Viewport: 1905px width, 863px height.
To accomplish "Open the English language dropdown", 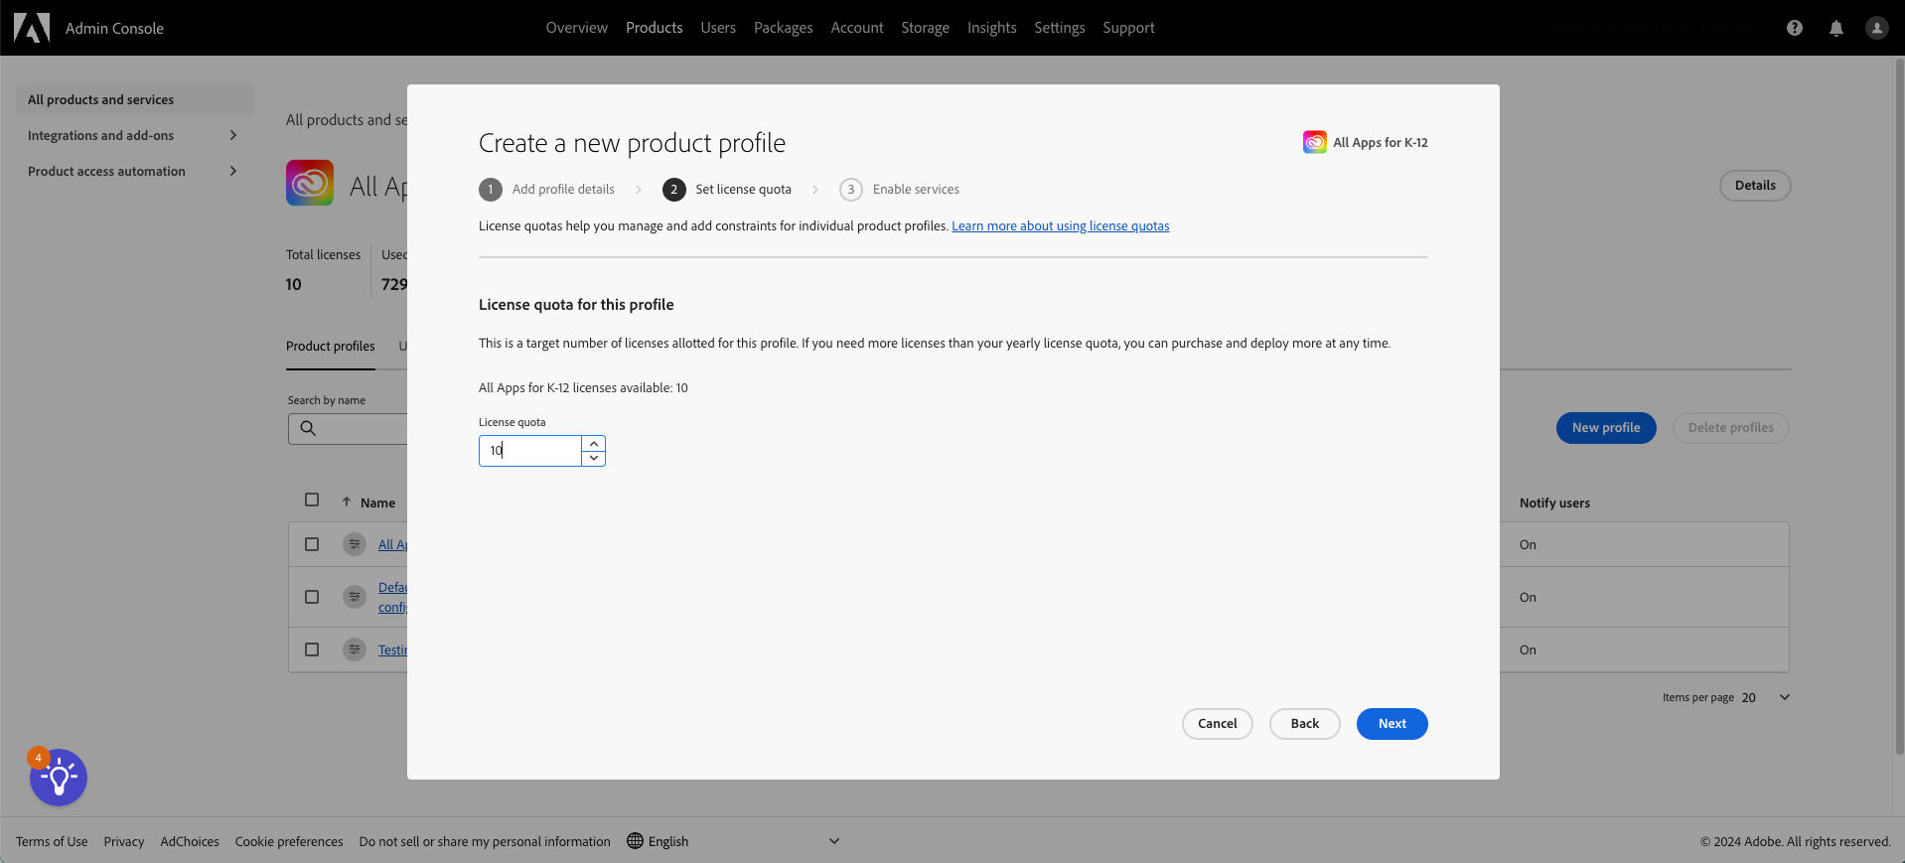I will 734,841.
